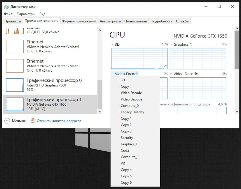Click the 4,0 ГБ memory value label
This screenshot has width=241, height=189.
pos(222,104)
